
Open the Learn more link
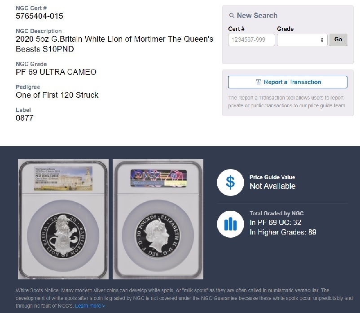pos(90,306)
